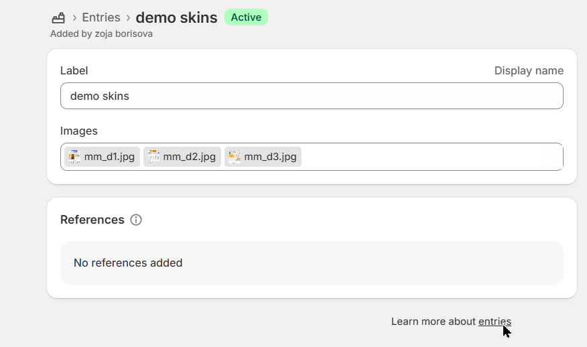Click empty space in the Images field
The width and height of the screenshot is (587, 347).
click(429, 157)
